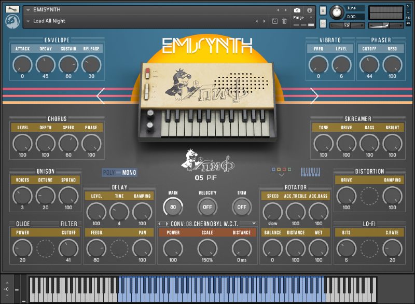Image resolution: width=415 pixels, height=304 pixels.
Task: Solo the instrument with the S button
Action: click(322, 9)
